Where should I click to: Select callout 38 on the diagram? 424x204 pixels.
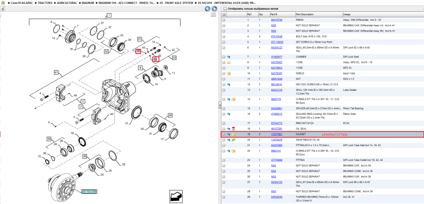click(85, 156)
